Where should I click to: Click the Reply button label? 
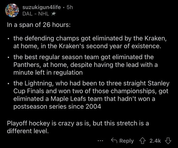point(127,141)
